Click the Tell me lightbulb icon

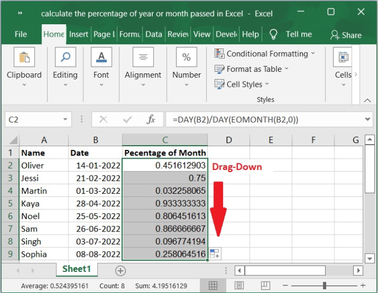click(x=273, y=34)
